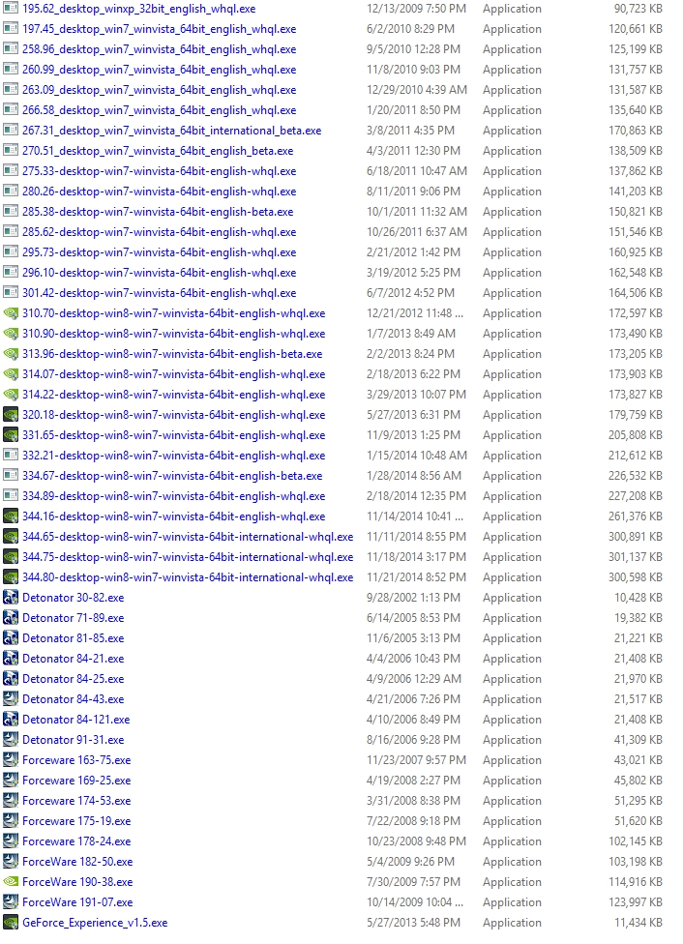Click date 7/30/2009 7:57 PM
This screenshot has width=683, height=944.
(413, 881)
